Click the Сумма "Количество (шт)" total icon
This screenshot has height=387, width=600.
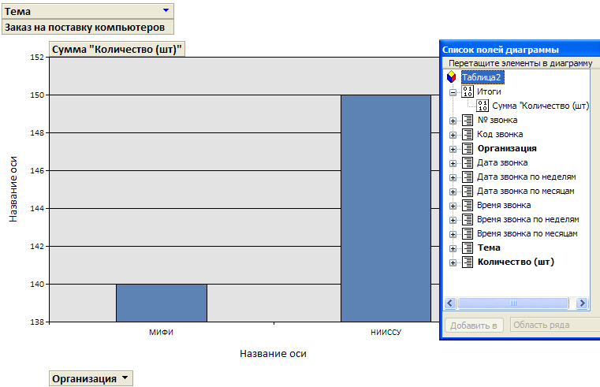(483, 106)
